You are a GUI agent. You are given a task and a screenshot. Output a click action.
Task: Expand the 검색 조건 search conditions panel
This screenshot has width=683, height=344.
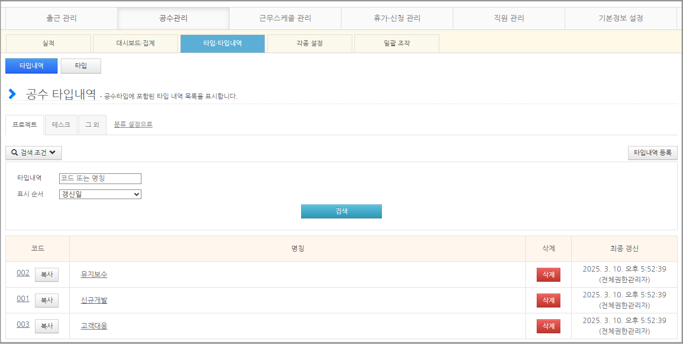point(33,152)
